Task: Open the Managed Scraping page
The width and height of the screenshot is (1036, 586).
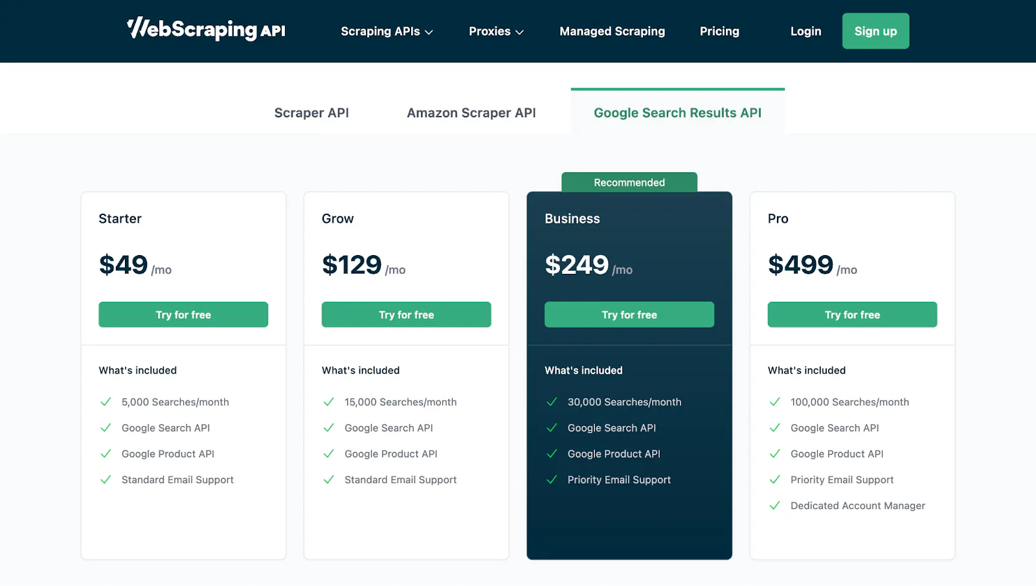Action: coord(612,31)
